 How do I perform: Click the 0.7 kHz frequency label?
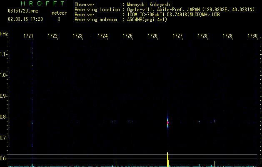click(3, 138)
